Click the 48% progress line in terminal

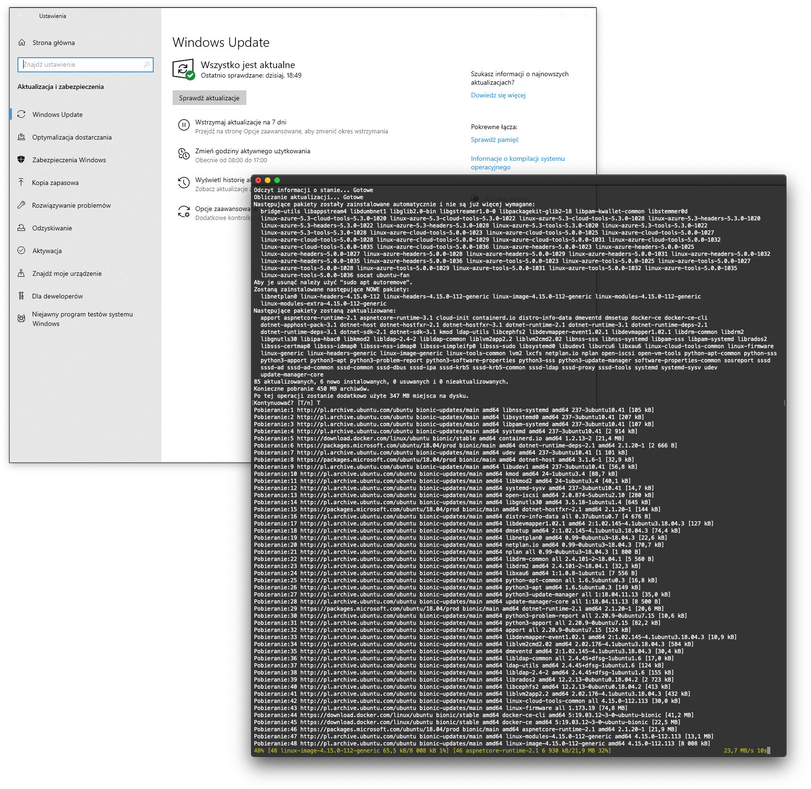pos(432,751)
